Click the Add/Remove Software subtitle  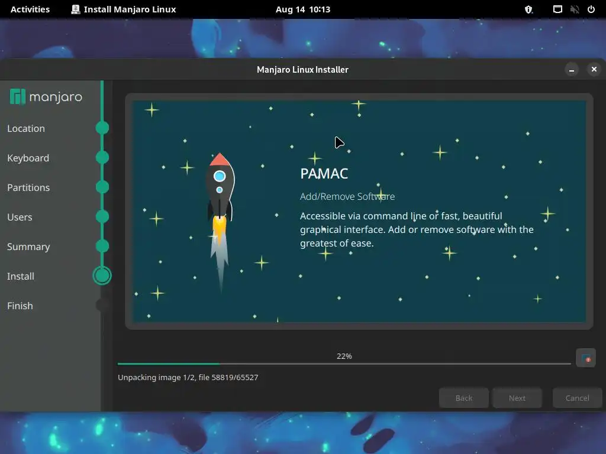[x=347, y=196]
